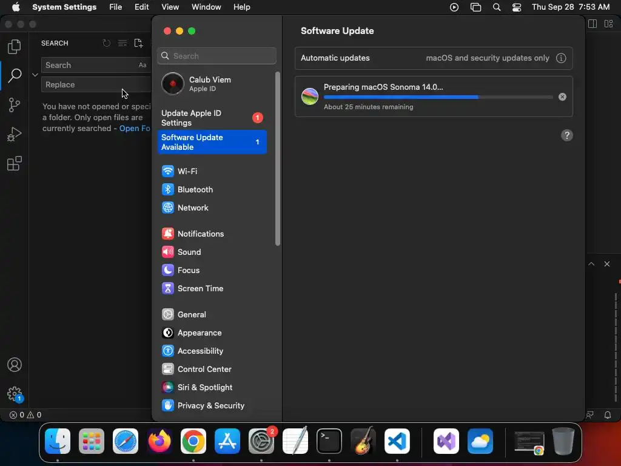This screenshot has width=621, height=466.
Task: Toggle VS Code secondary sidebar layout icon
Action: pyautogui.click(x=592, y=24)
